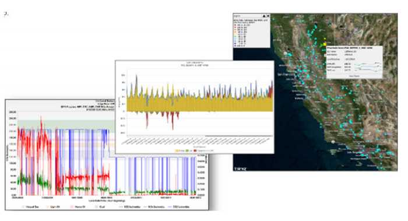Image resolution: width=408 pixels, height=221 pixels.
Task: Collapse the map legend with the up arrow
Action: (x=264, y=16)
